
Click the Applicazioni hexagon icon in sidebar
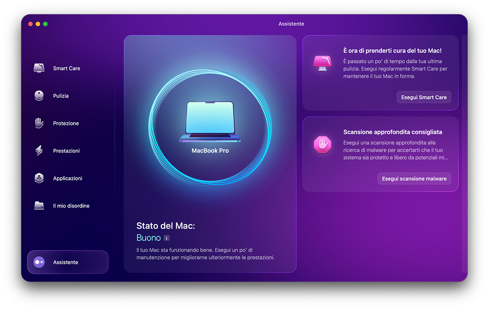39,178
